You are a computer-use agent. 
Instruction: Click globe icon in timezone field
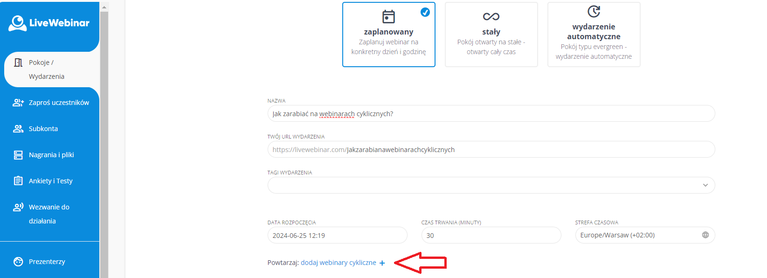705,235
